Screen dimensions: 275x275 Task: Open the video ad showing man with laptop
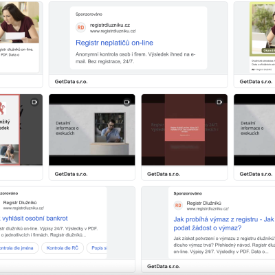coord(92,130)
